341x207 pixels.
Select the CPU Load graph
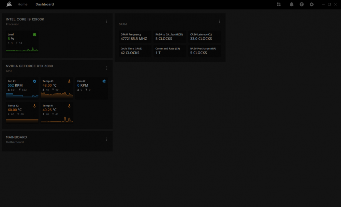pos(22,49)
